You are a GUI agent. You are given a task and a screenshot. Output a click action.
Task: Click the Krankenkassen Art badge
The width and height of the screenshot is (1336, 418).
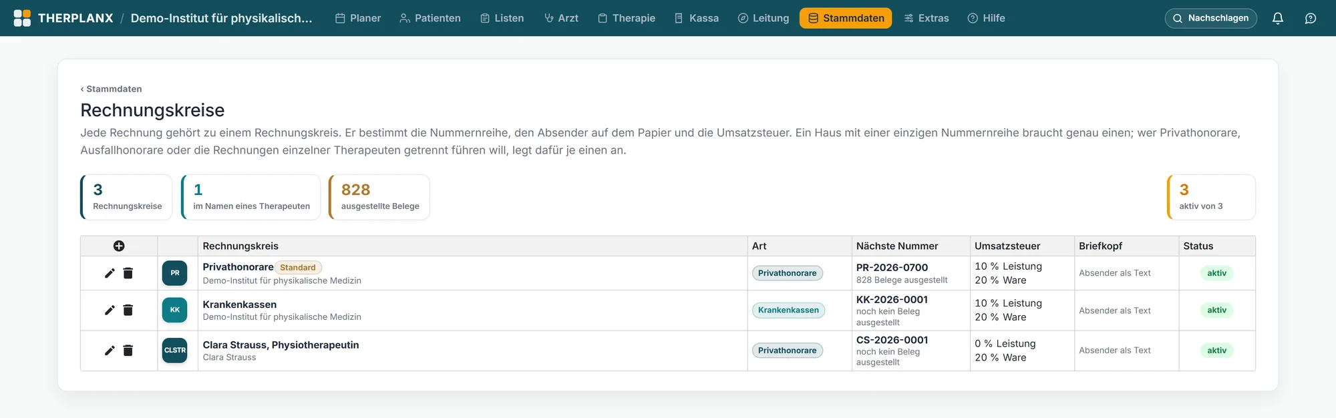(788, 310)
